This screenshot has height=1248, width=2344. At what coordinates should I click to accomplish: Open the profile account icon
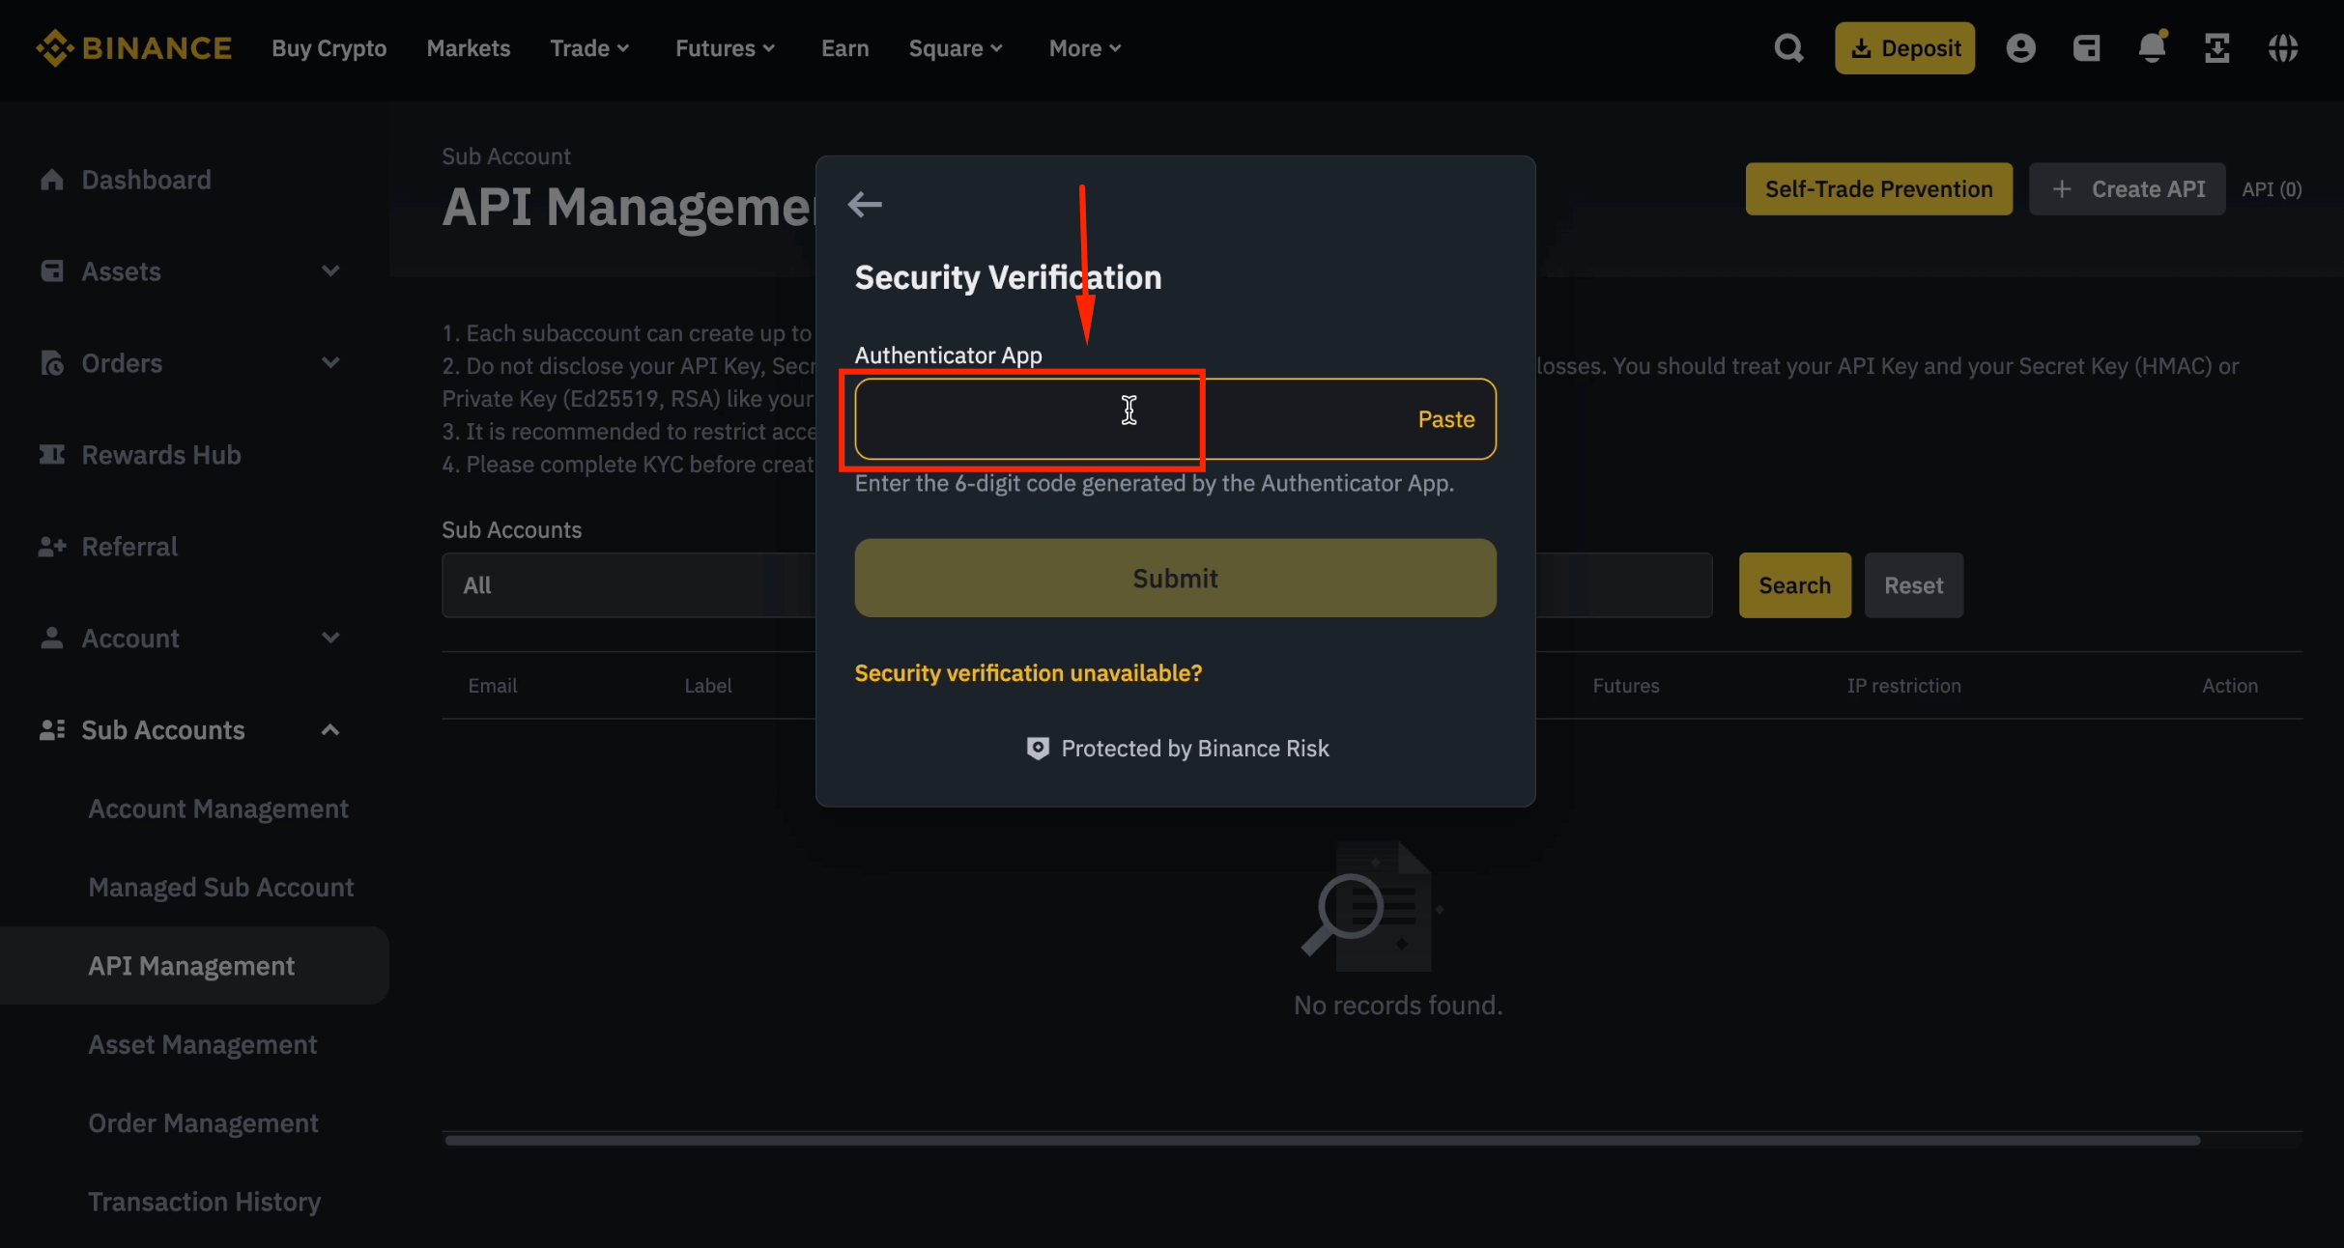click(2021, 47)
